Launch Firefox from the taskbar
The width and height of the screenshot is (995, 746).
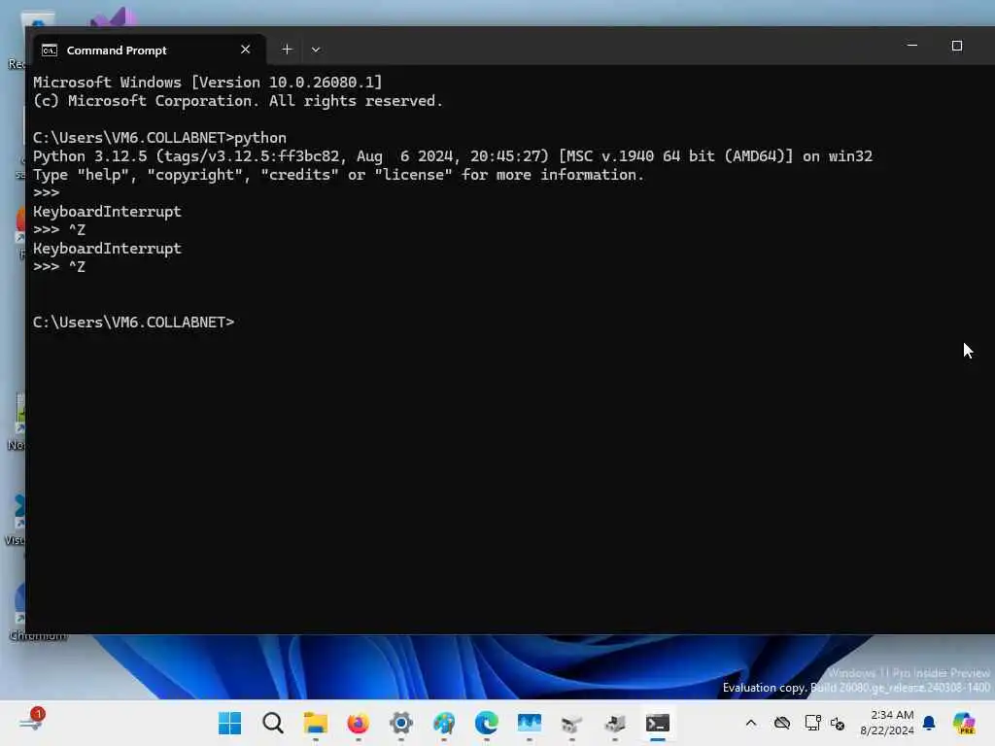[358, 723]
